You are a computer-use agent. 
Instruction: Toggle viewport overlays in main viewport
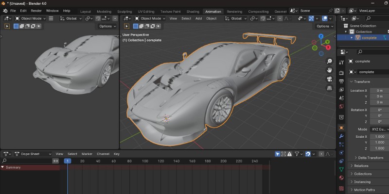pos(324,18)
